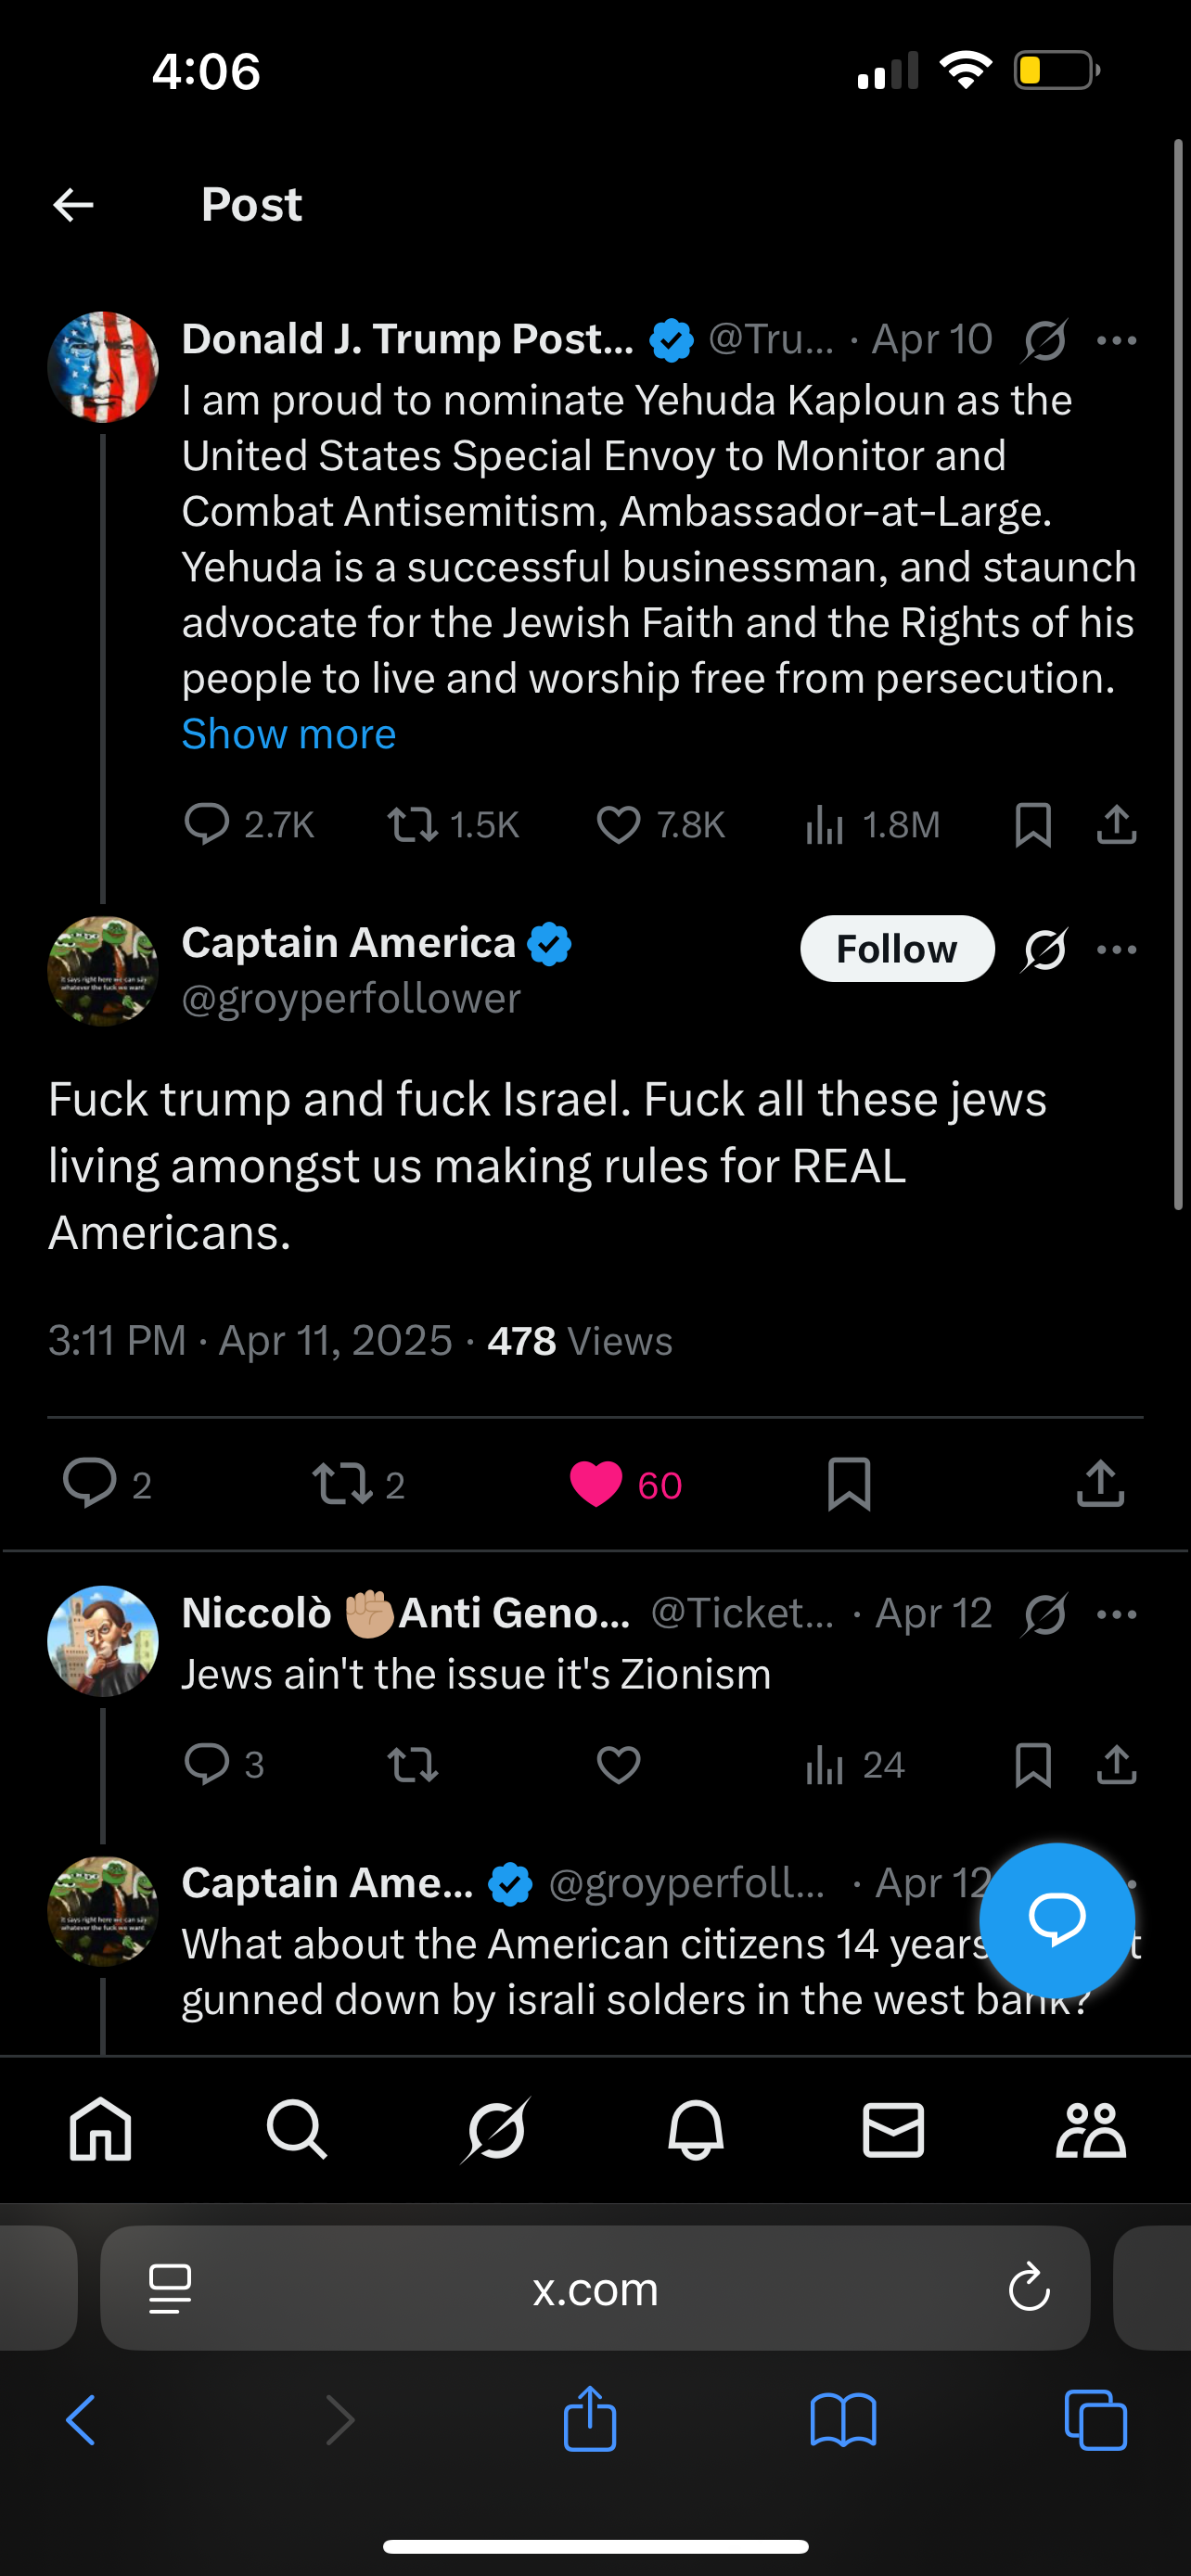This screenshot has width=1191, height=2576.
Task: Open the Search magnifier in bottom navigation
Action: click(x=297, y=2129)
